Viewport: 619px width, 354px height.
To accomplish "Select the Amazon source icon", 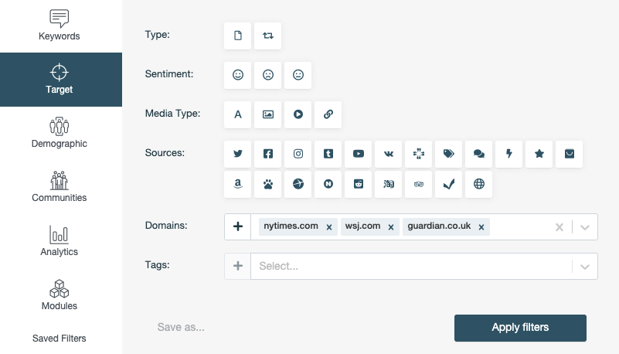I will point(238,184).
